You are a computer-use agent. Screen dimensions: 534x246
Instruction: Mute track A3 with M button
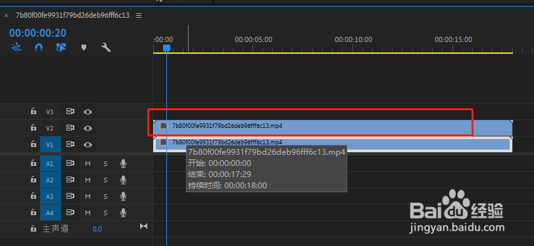coord(88,196)
